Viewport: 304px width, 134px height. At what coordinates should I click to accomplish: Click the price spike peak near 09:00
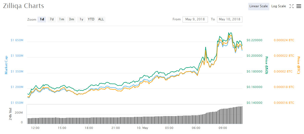(229, 33)
